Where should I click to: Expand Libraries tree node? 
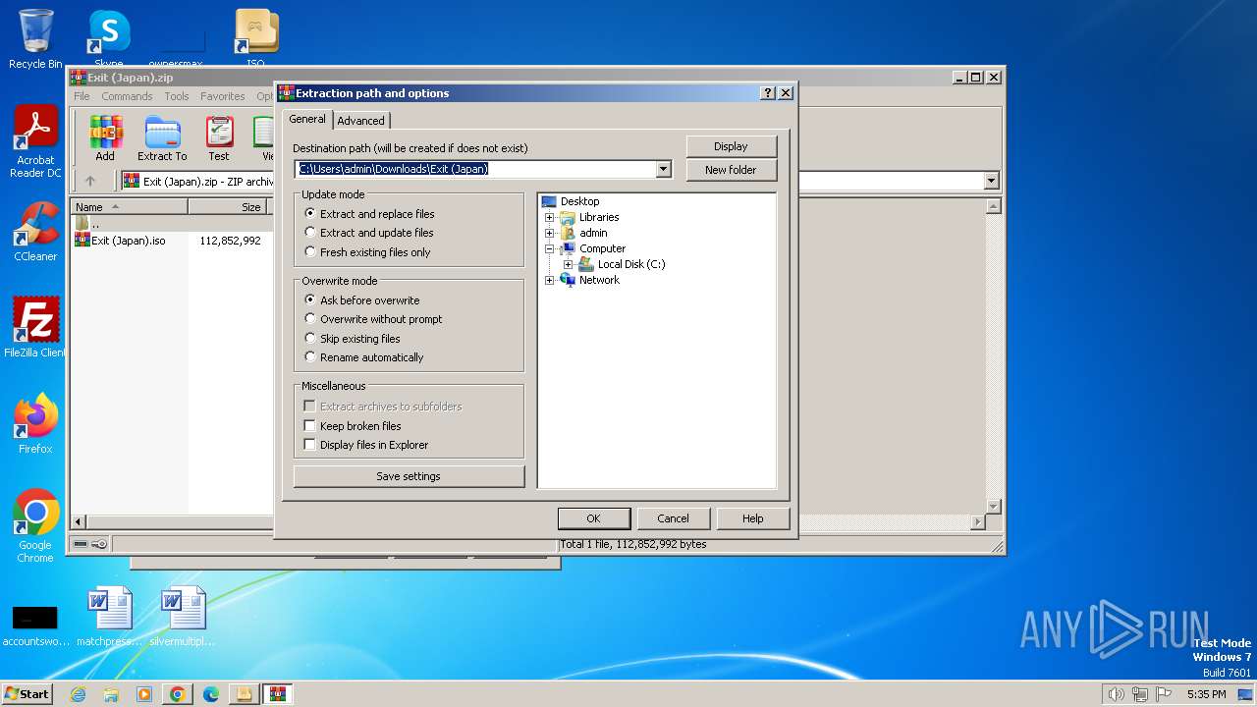pyautogui.click(x=550, y=217)
